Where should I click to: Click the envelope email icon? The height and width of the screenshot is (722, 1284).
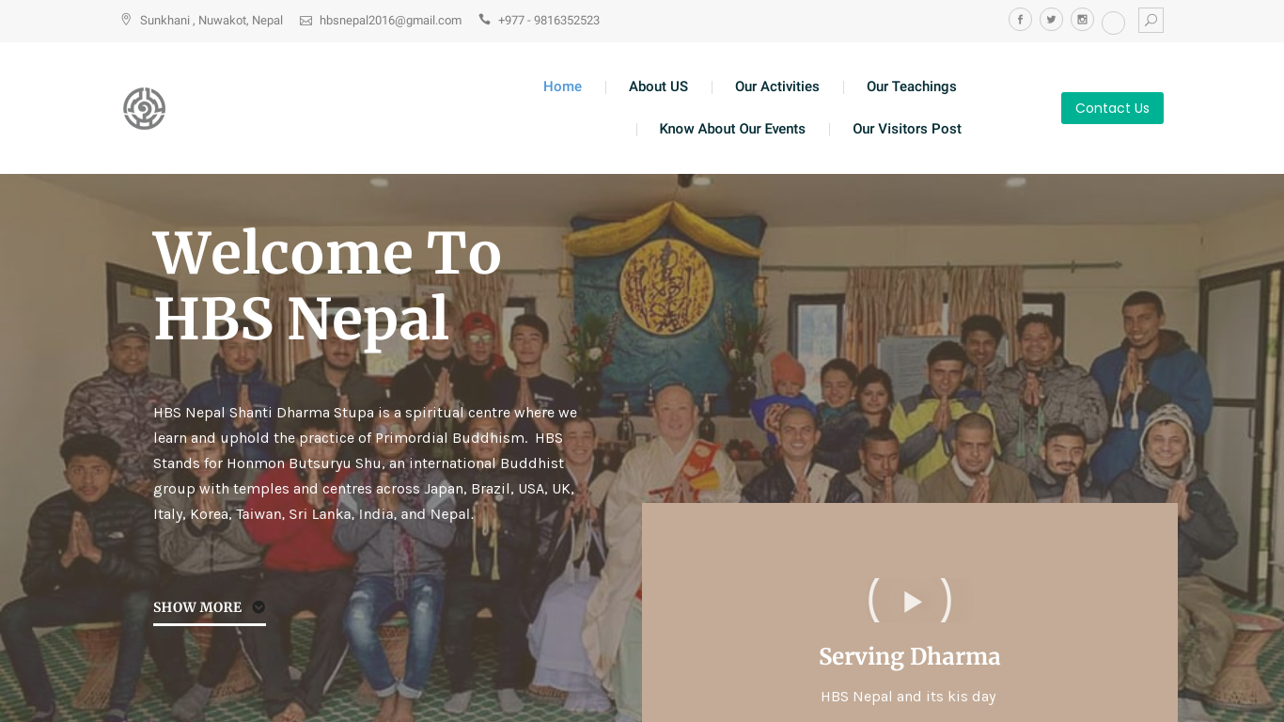305,21
